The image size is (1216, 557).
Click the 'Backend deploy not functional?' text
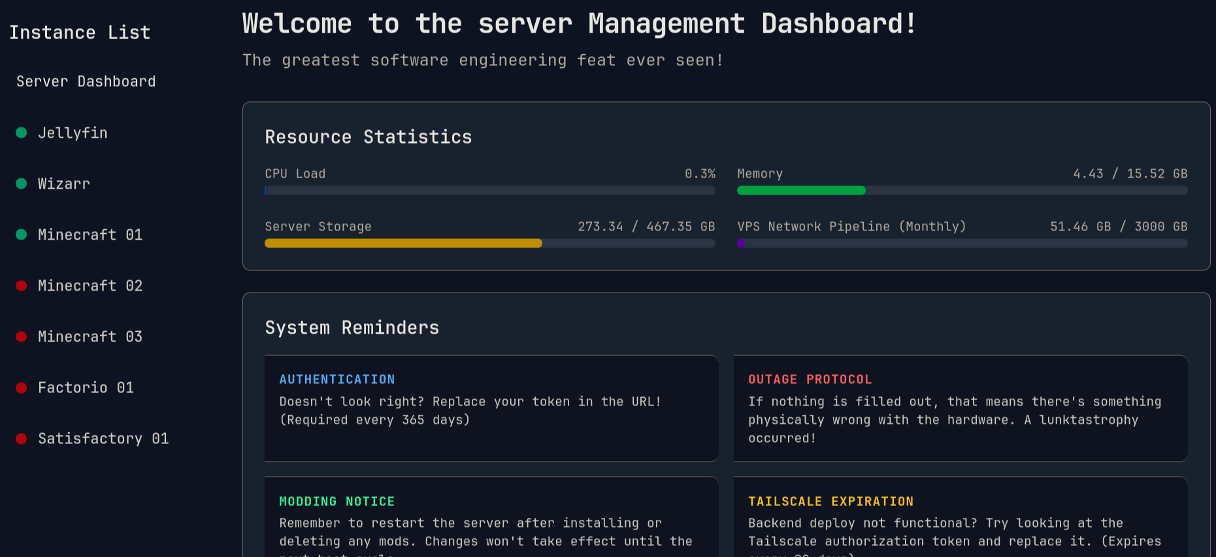pyautogui.click(x=863, y=523)
